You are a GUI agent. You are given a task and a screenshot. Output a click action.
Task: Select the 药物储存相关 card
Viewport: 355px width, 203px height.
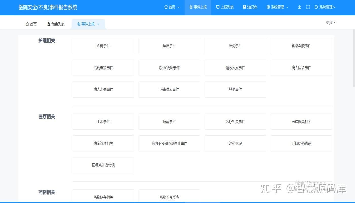tap(103, 196)
